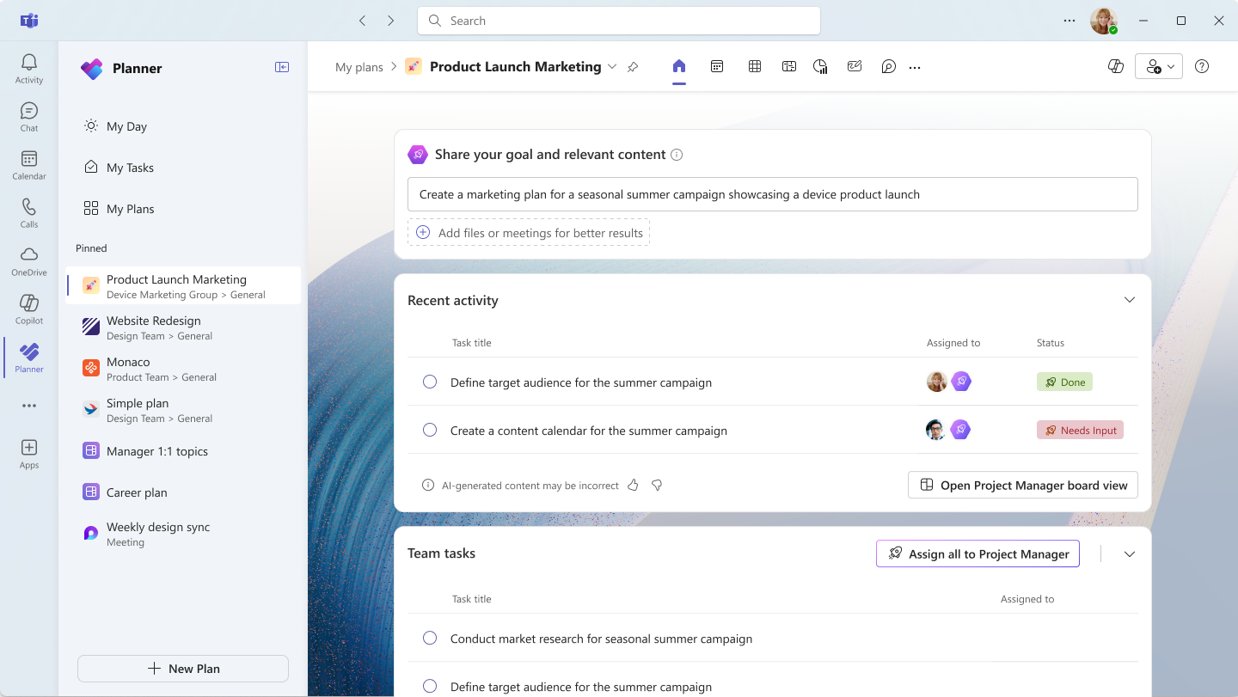Mark Create a content calendar task complete
This screenshot has width=1238, height=697.
click(x=430, y=430)
